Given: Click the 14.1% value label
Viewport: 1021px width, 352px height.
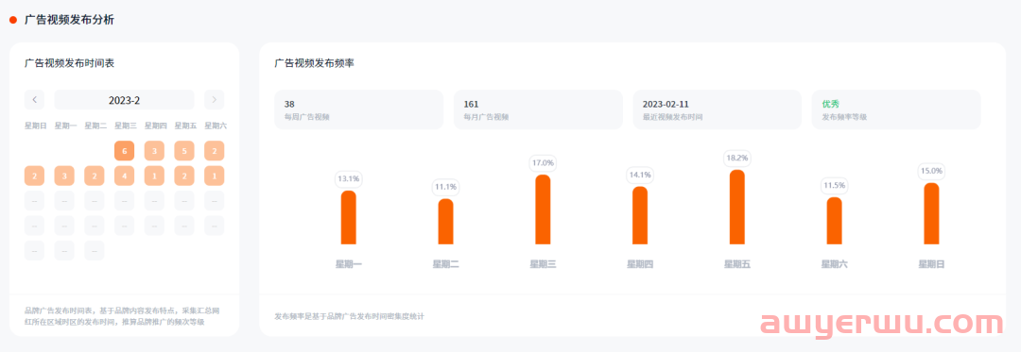Looking at the screenshot, I should click(640, 175).
